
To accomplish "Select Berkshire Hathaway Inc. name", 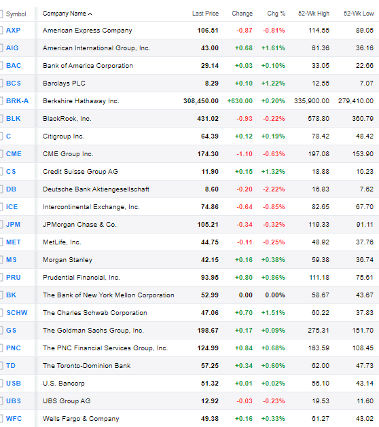I will pyautogui.click(x=81, y=101).
